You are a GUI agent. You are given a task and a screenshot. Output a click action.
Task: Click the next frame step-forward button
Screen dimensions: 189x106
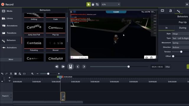click(x=63, y=67)
